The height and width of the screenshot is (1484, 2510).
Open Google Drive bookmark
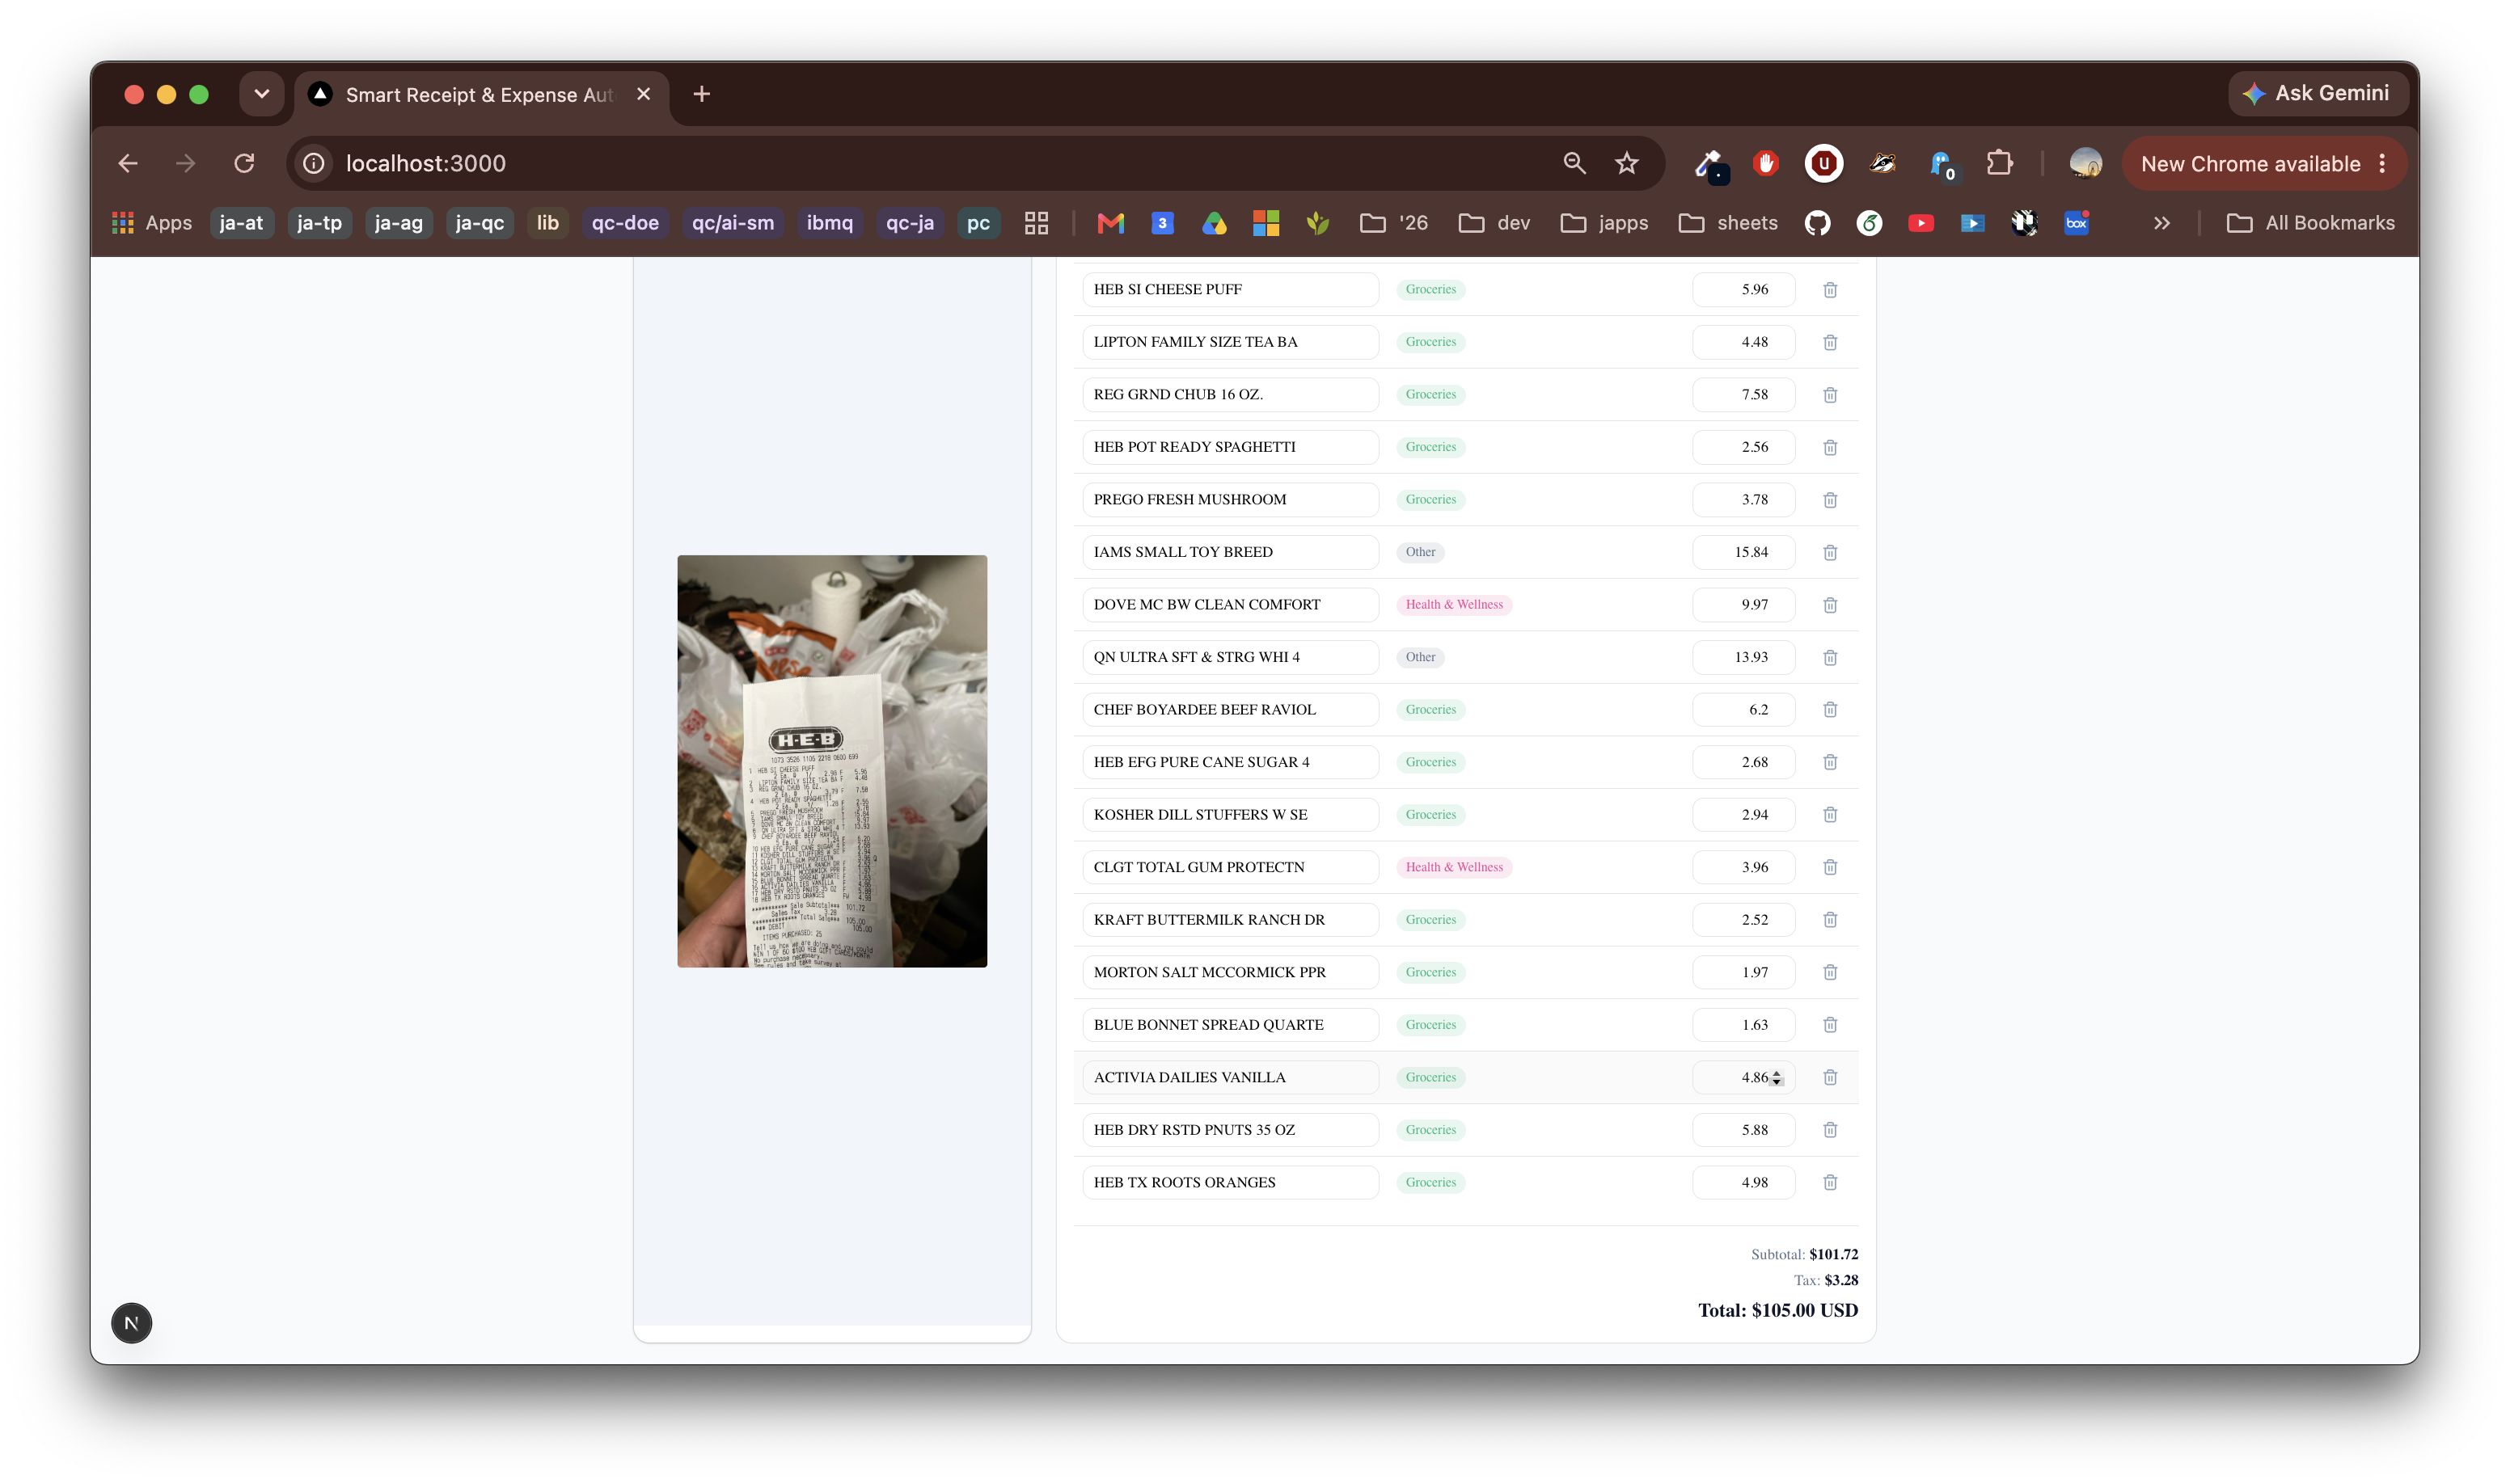click(x=1215, y=223)
